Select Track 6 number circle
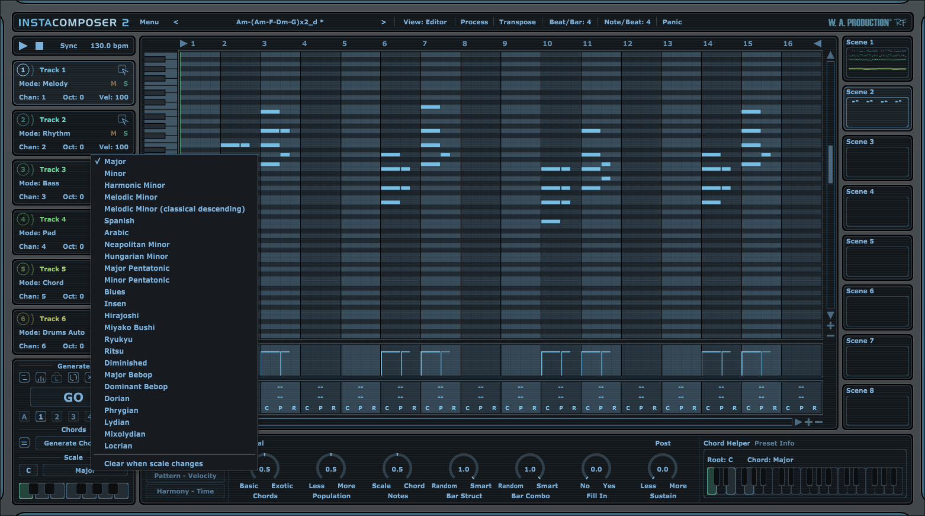The height and width of the screenshot is (516, 925). [x=23, y=319]
